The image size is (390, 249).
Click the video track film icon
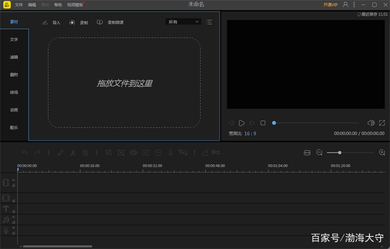pyautogui.click(x=6, y=183)
